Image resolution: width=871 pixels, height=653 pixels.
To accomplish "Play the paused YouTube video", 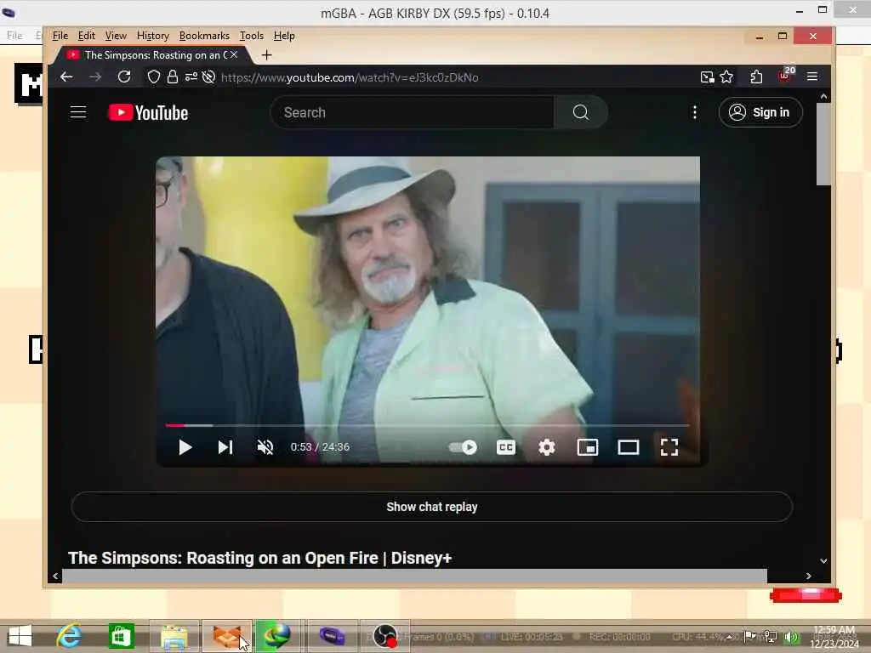I will (x=185, y=447).
